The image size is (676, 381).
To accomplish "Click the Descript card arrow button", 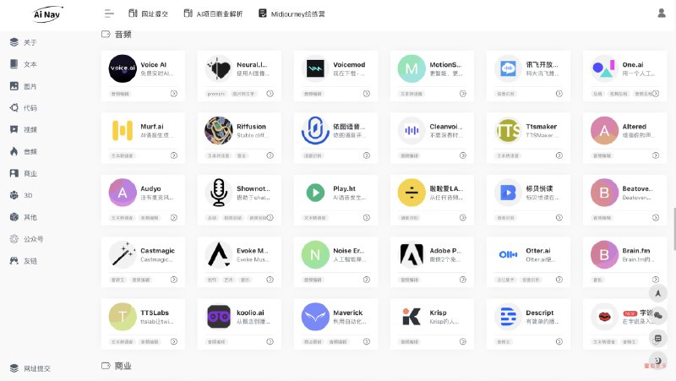I will [559, 341].
